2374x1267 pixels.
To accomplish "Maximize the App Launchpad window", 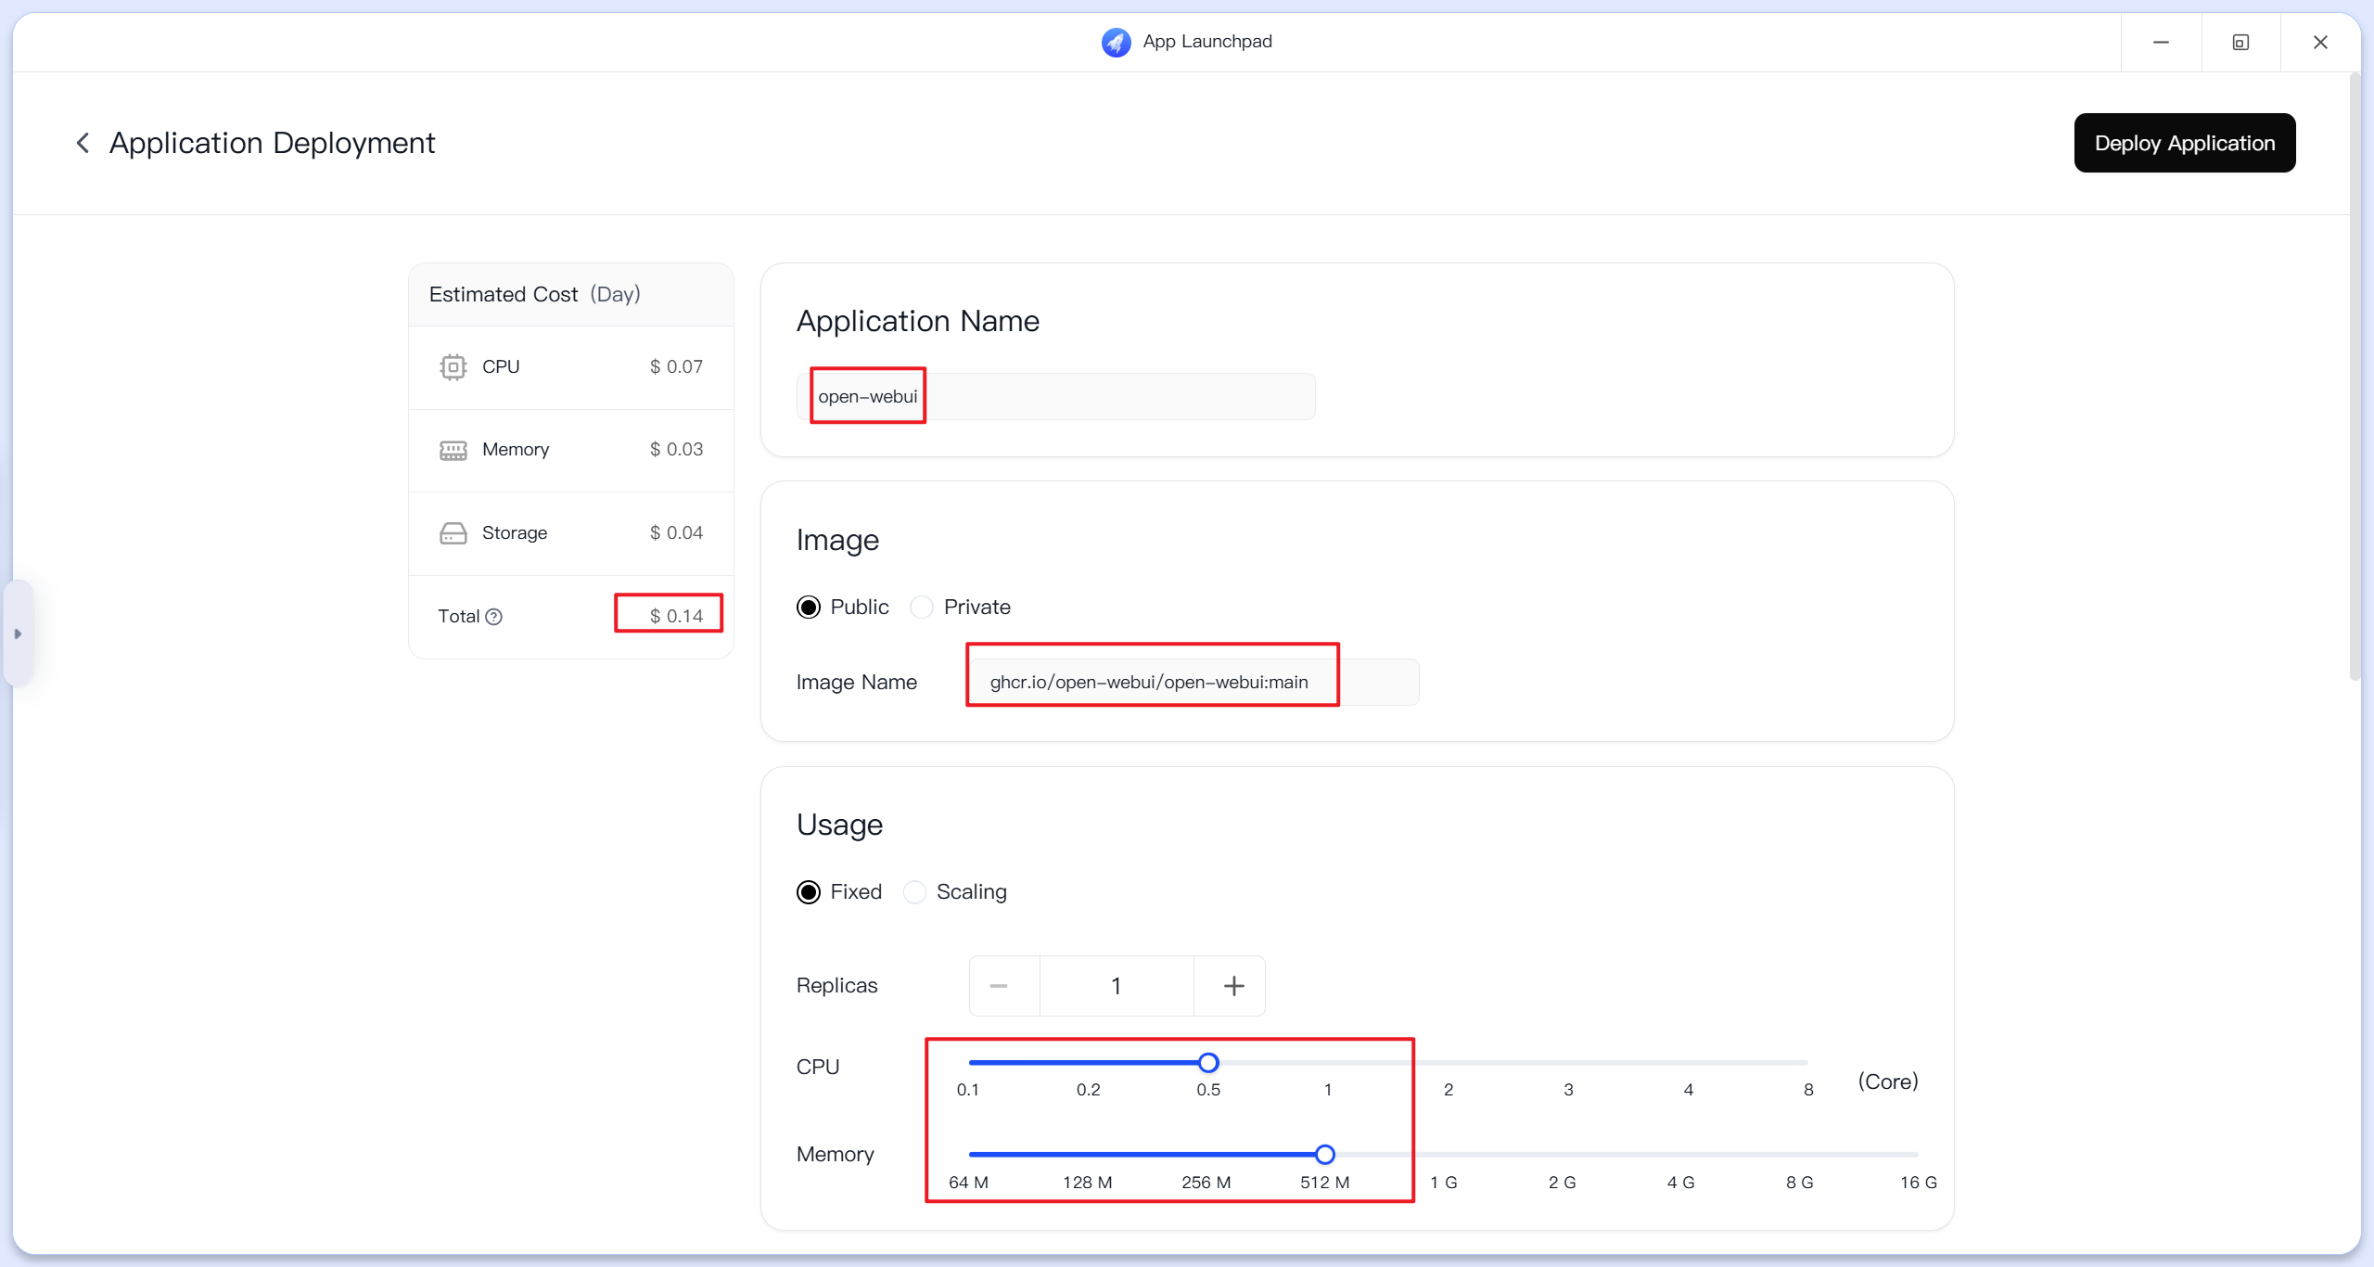I will point(2240,42).
